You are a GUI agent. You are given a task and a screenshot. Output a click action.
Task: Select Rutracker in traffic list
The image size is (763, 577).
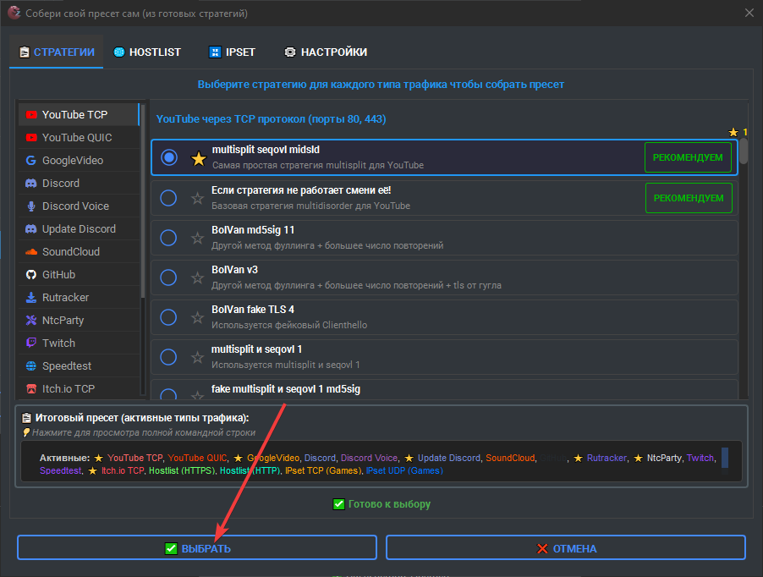point(79,298)
